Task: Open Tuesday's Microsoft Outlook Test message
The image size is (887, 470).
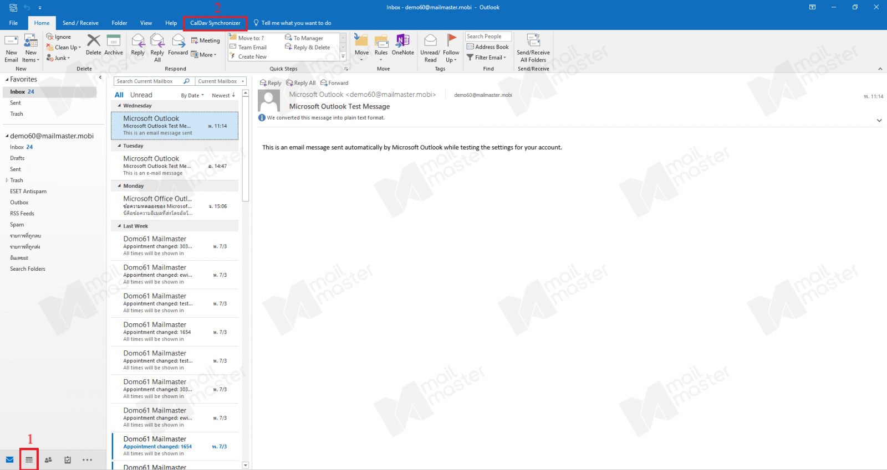Action: point(175,166)
